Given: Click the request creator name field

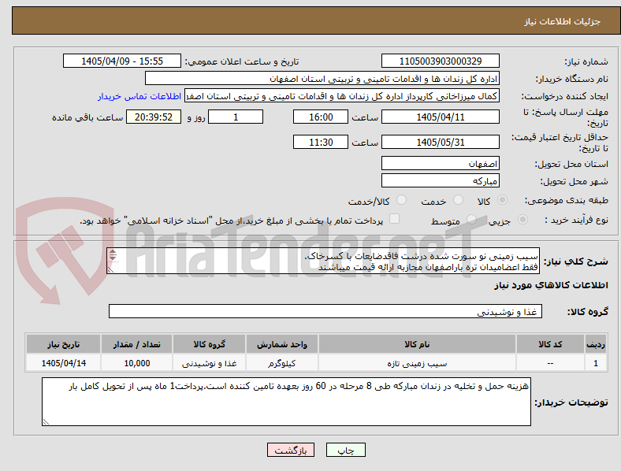Looking at the screenshot, I should [x=342, y=96].
